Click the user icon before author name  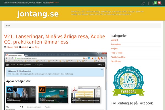[30, 47]
